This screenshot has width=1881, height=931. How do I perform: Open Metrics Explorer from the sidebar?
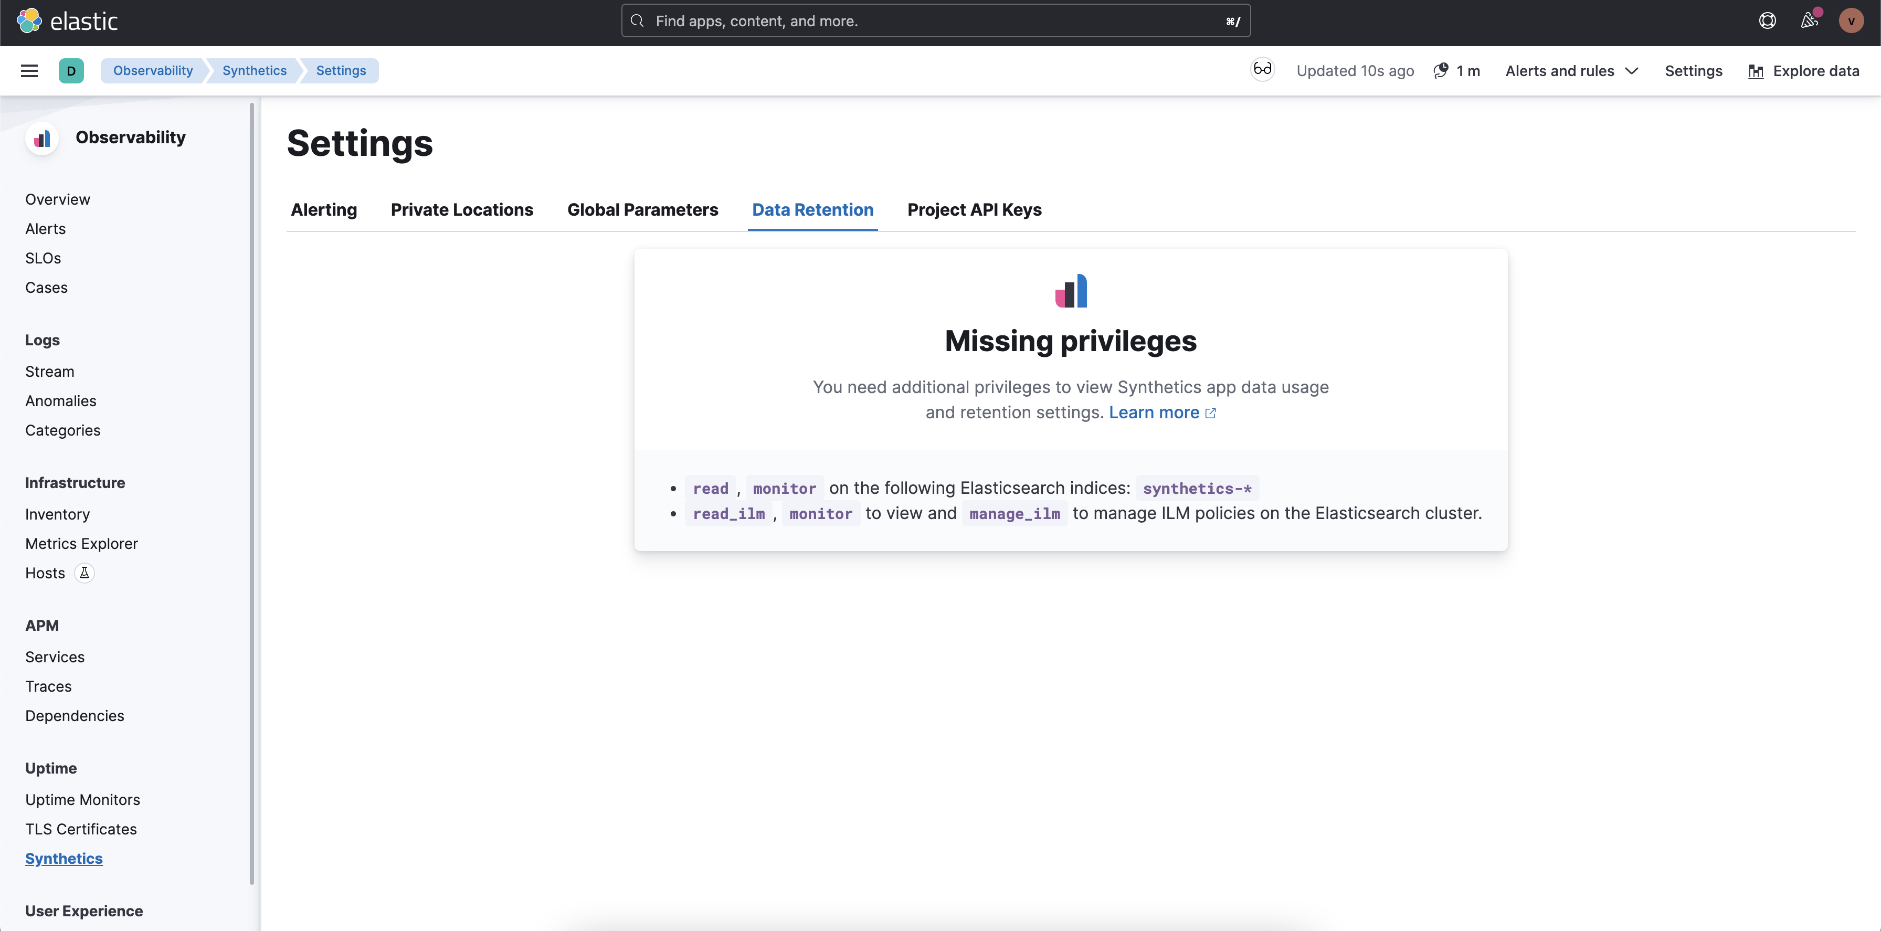click(x=82, y=543)
